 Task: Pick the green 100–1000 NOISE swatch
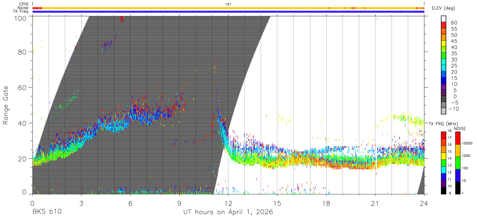[x=457, y=163]
